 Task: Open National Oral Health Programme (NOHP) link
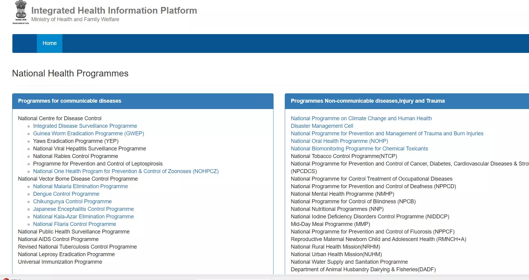coord(339,141)
